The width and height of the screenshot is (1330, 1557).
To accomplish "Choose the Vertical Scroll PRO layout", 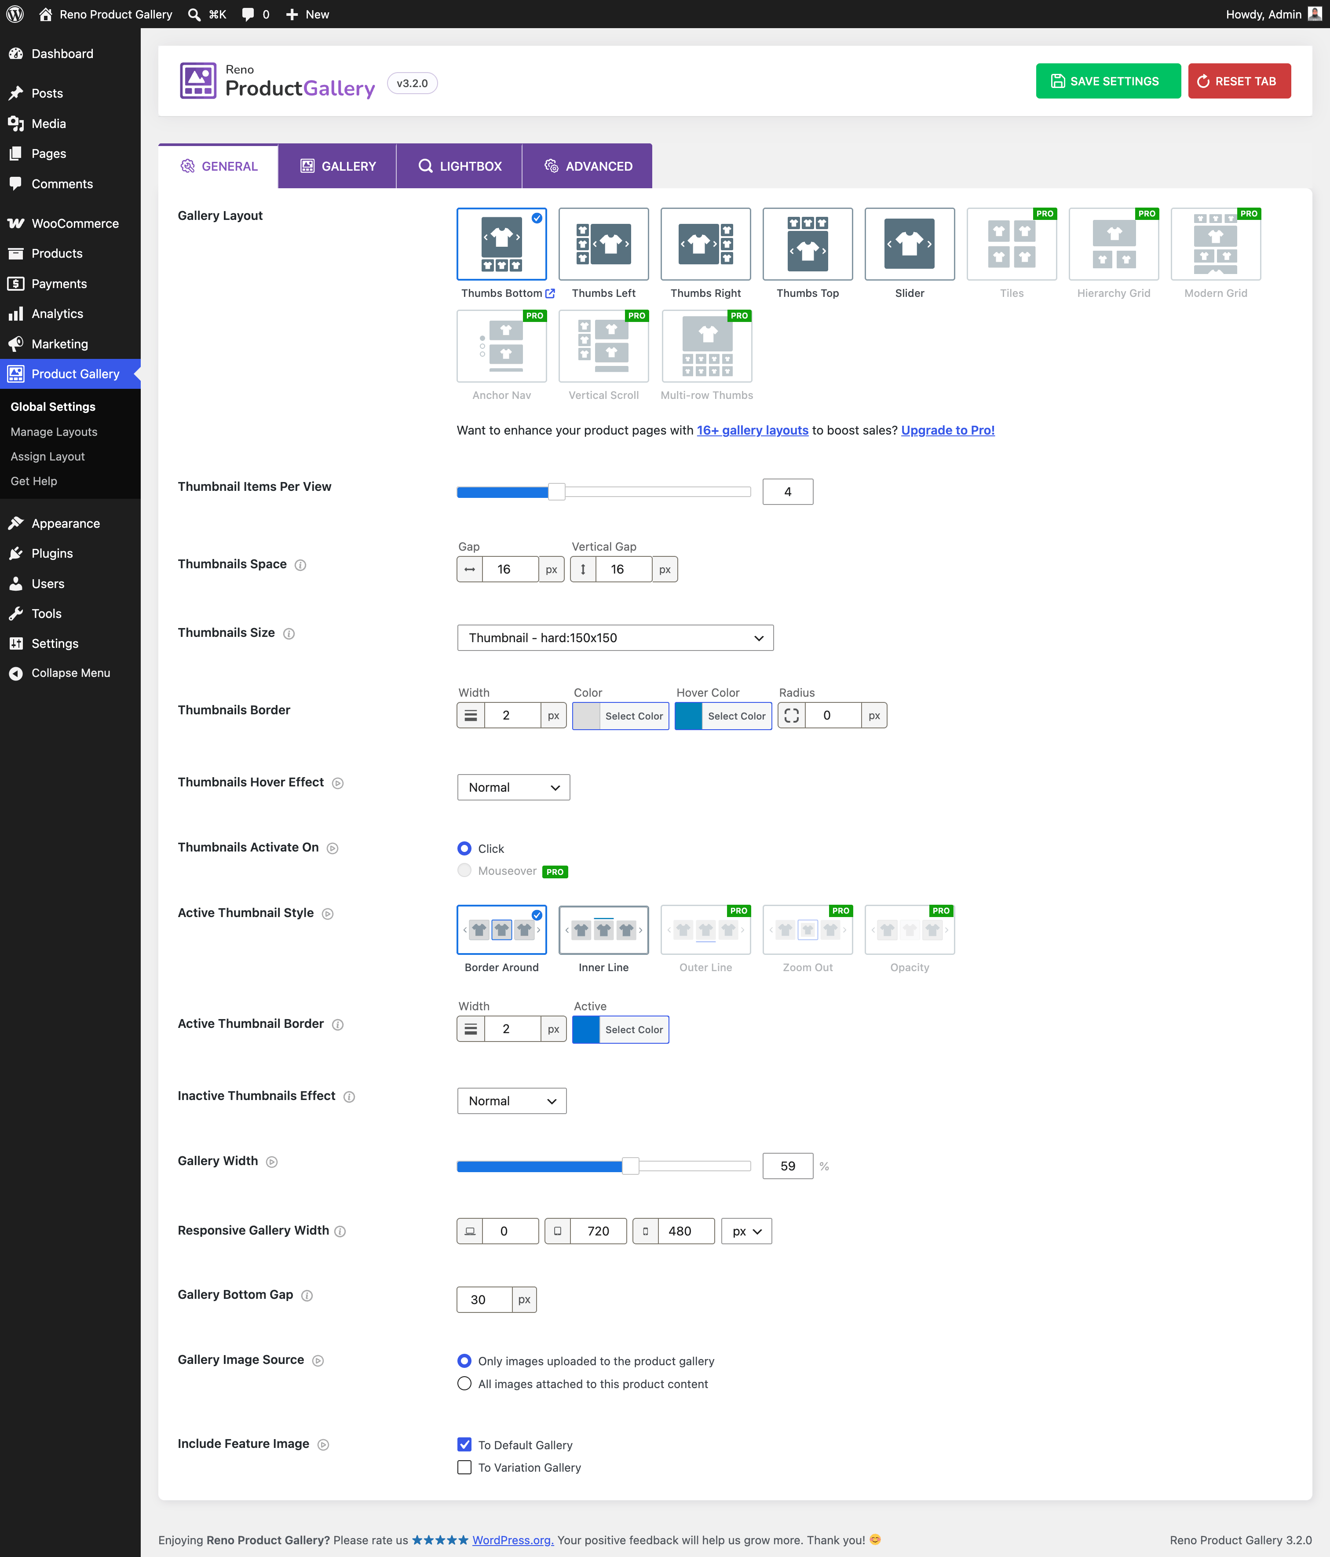I will (603, 346).
